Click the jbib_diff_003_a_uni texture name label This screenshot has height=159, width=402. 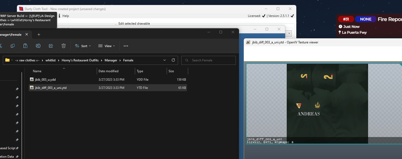coord(264,139)
